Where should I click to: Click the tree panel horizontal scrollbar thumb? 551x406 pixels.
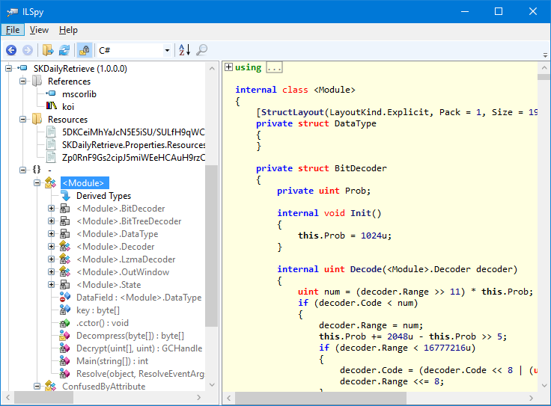(x=43, y=398)
